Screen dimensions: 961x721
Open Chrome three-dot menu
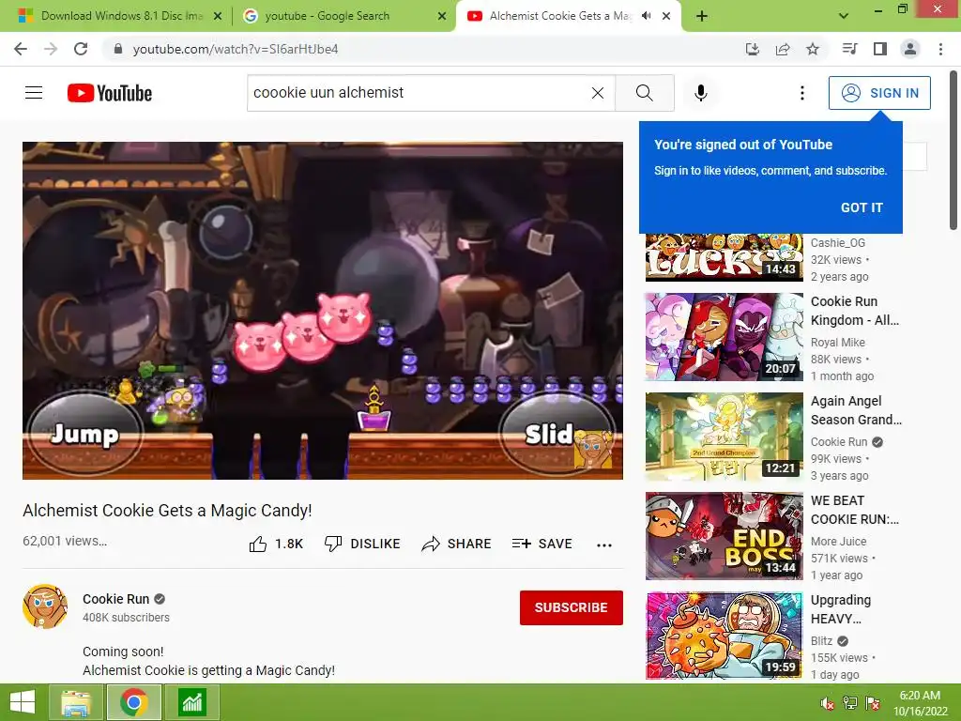pos(940,49)
